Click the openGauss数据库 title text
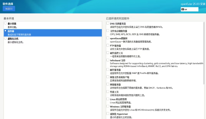 tap(119, 38)
